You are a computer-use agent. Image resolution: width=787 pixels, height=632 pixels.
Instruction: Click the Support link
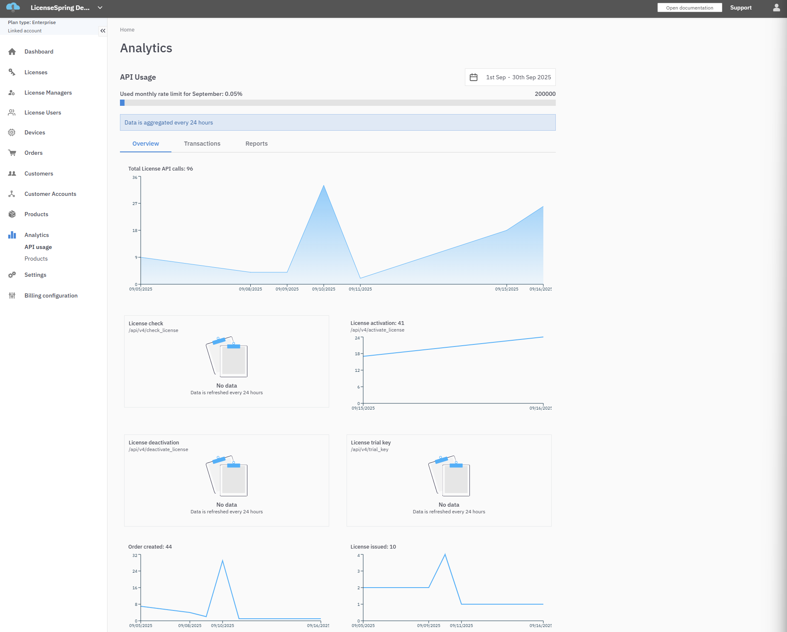click(x=741, y=8)
